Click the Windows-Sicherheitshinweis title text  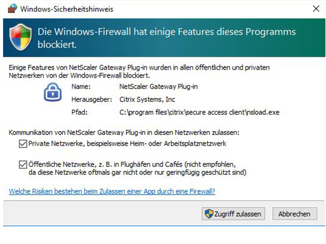(x=67, y=9)
